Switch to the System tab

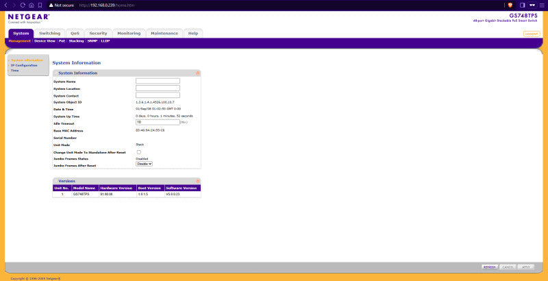coord(21,34)
